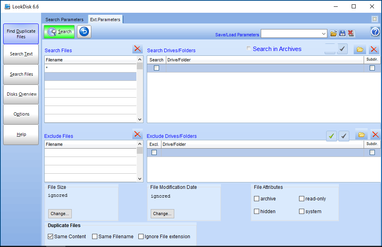
Task: Click green checkmark icon in Exclude Drives/Folders
Action: [331, 136]
